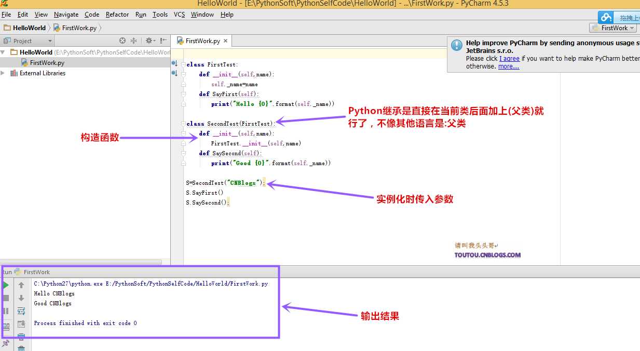Viewport: 640px width, 351px height.
Task: Open the Project view dropdown
Action: (28, 40)
